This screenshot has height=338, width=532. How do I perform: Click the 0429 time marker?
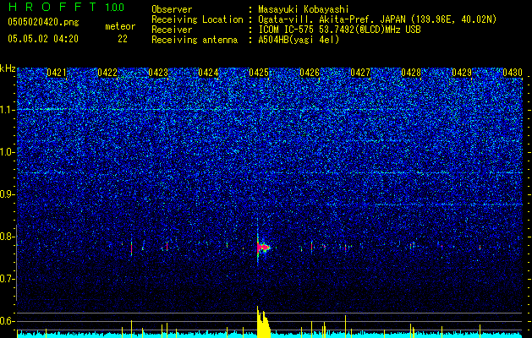click(462, 72)
